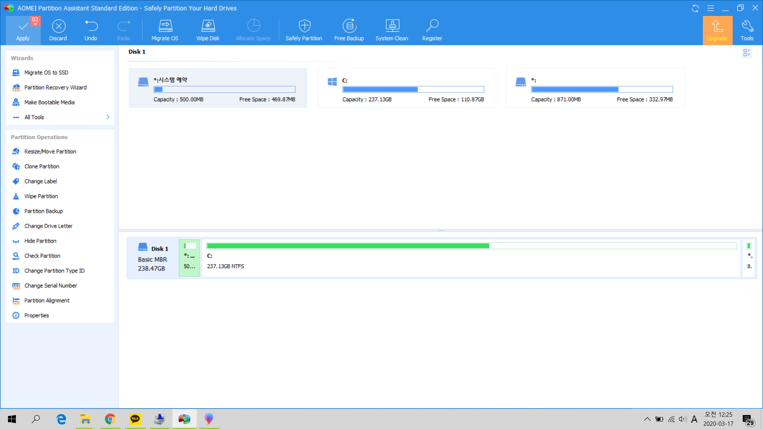Open the Migrate OS toolbar tool
This screenshot has width=763, height=429.
click(x=165, y=27)
